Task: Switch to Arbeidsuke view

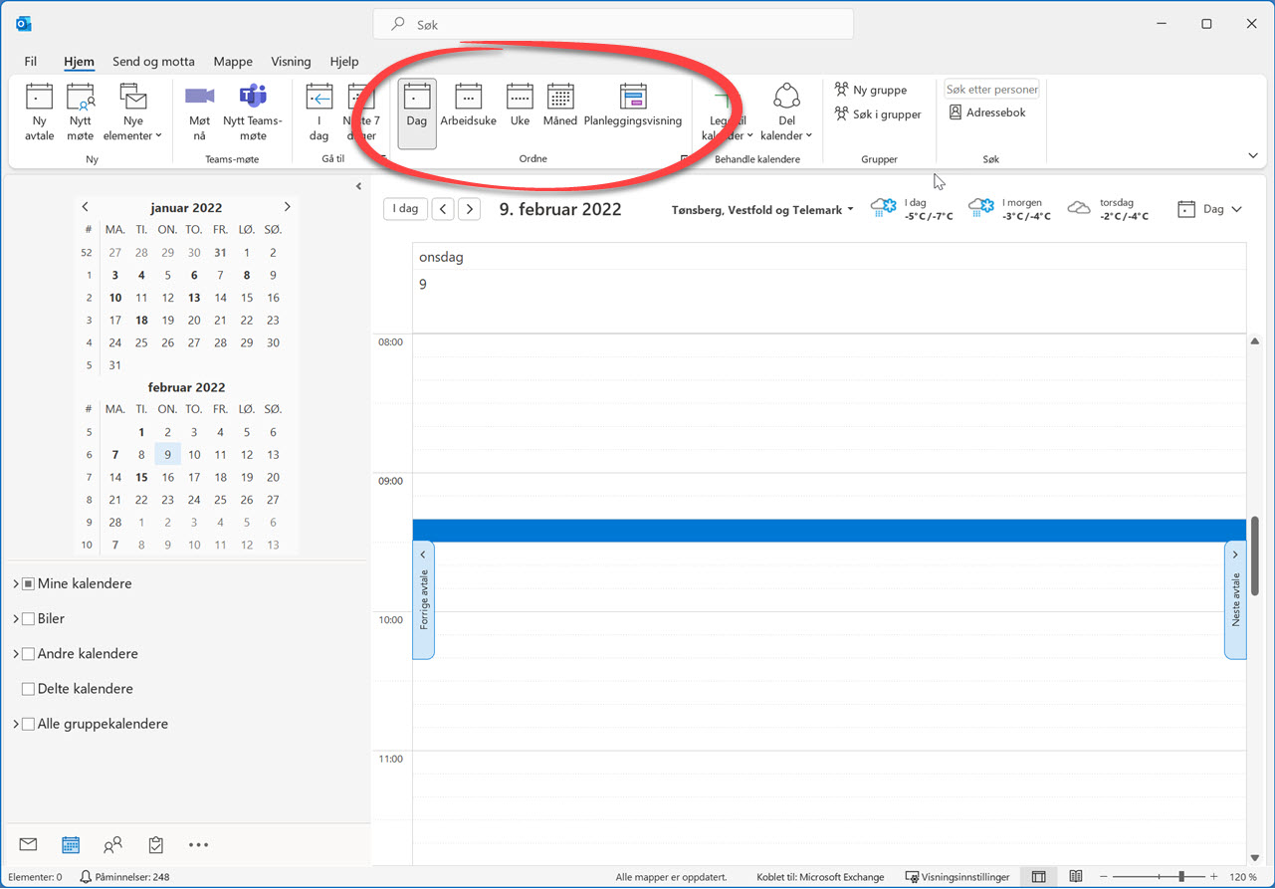Action: pos(468,106)
